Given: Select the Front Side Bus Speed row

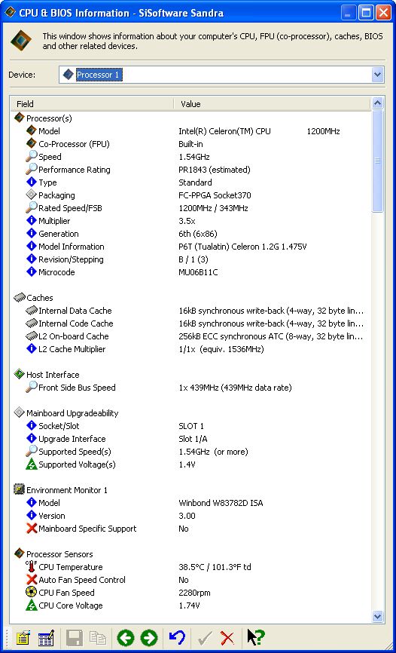Looking at the screenshot, I should point(190,388).
